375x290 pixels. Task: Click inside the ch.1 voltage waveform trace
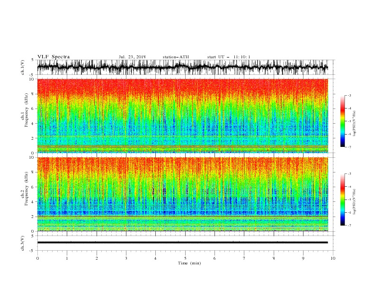[x=182, y=67]
